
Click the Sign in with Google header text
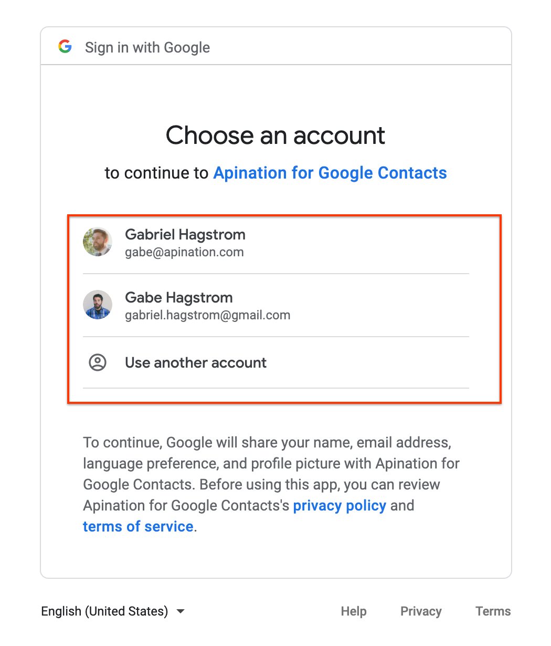[147, 47]
